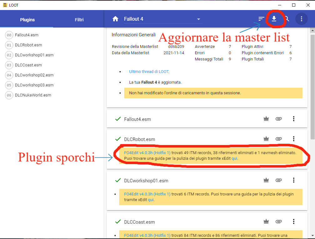Click masterlist date 2021-11-14

pyautogui.click(x=174, y=53)
